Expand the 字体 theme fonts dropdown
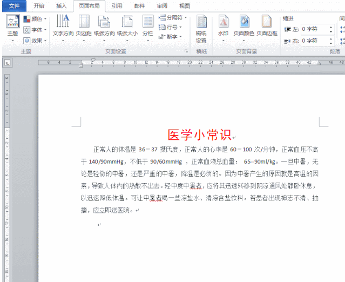345x282 pixels. (36, 30)
